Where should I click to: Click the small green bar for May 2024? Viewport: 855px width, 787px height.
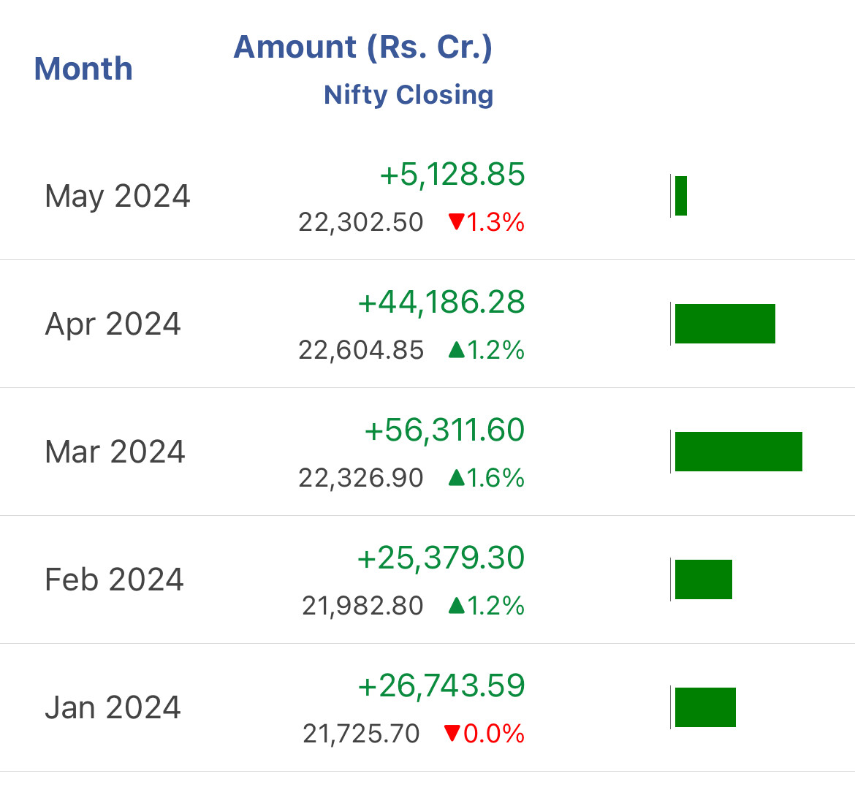click(681, 196)
